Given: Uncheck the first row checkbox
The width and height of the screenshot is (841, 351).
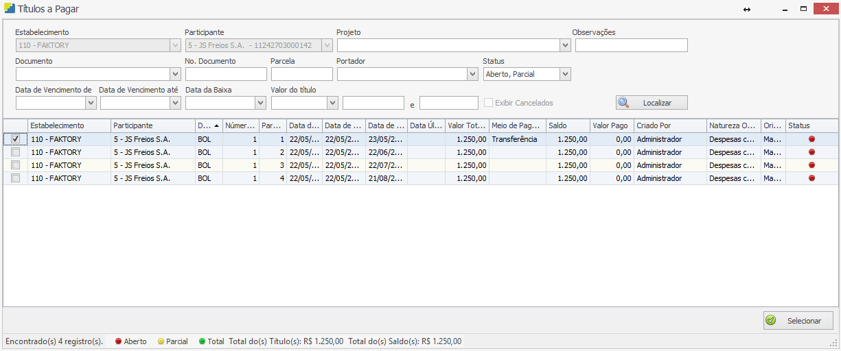Looking at the screenshot, I should [x=15, y=139].
